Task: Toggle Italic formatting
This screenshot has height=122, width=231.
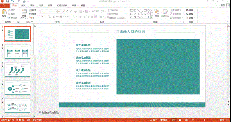Action: point(46,17)
